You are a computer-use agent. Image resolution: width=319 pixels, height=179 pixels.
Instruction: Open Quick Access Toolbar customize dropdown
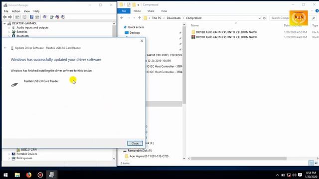click(138, 4)
